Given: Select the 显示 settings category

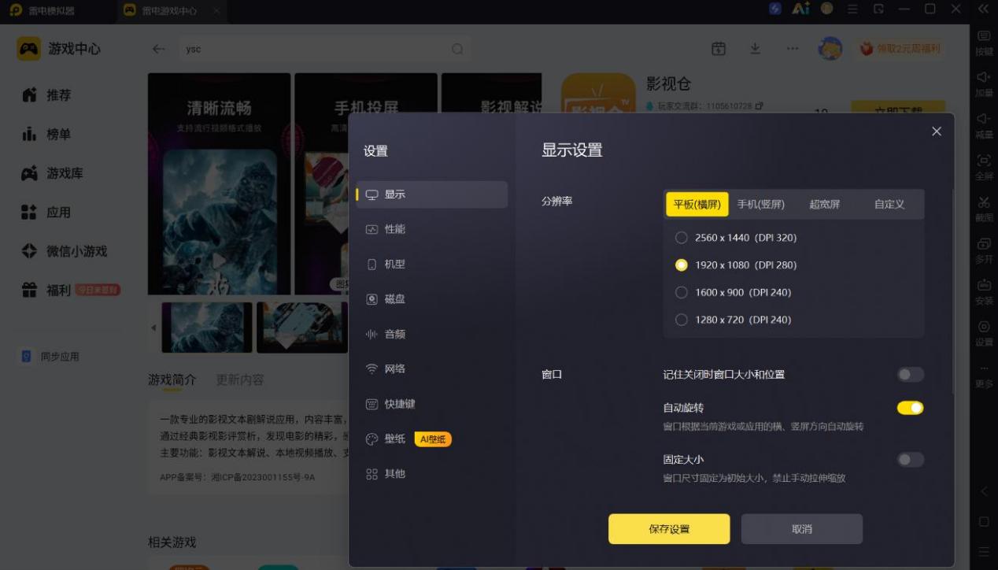Looking at the screenshot, I should [431, 194].
